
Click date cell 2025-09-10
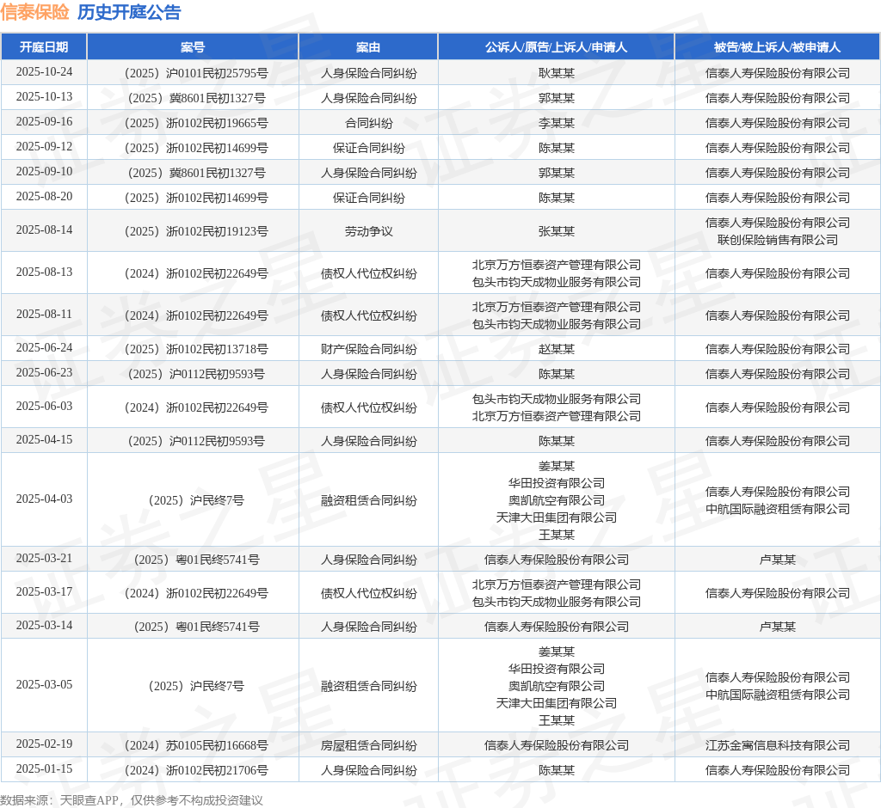coord(44,171)
